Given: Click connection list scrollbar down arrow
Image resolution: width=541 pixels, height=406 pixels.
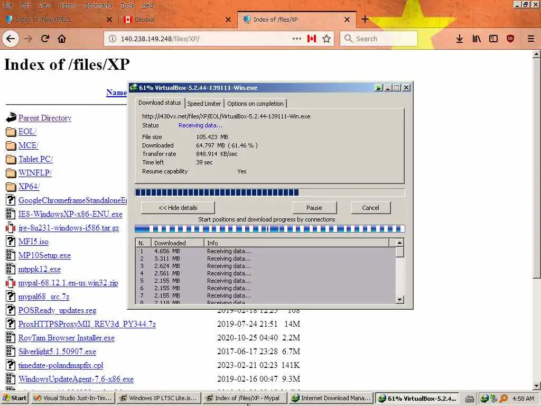Looking at the screenshot, I should click(399, 300).
